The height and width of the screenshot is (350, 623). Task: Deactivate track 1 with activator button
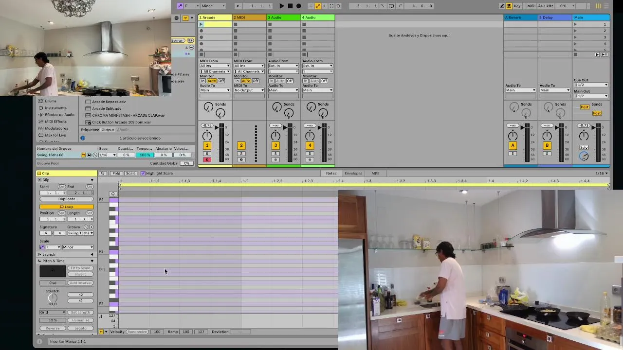point(207,145)
